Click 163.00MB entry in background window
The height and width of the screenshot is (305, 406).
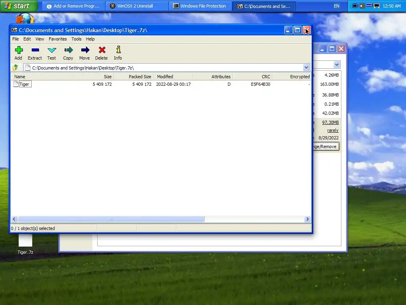click(x=329, y=84)
